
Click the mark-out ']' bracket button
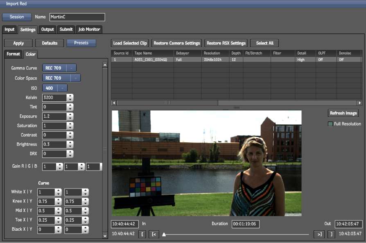(331, 234)
